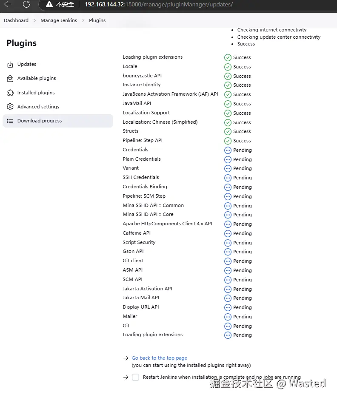Click the Updates download icon in sidebar
This screenshot has height=400, width=337.
click(10, 65)
